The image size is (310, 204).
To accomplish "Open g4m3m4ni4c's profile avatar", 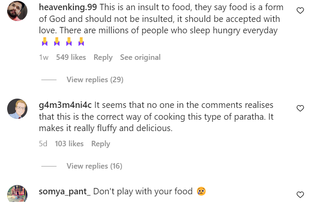I will point(18,109).
